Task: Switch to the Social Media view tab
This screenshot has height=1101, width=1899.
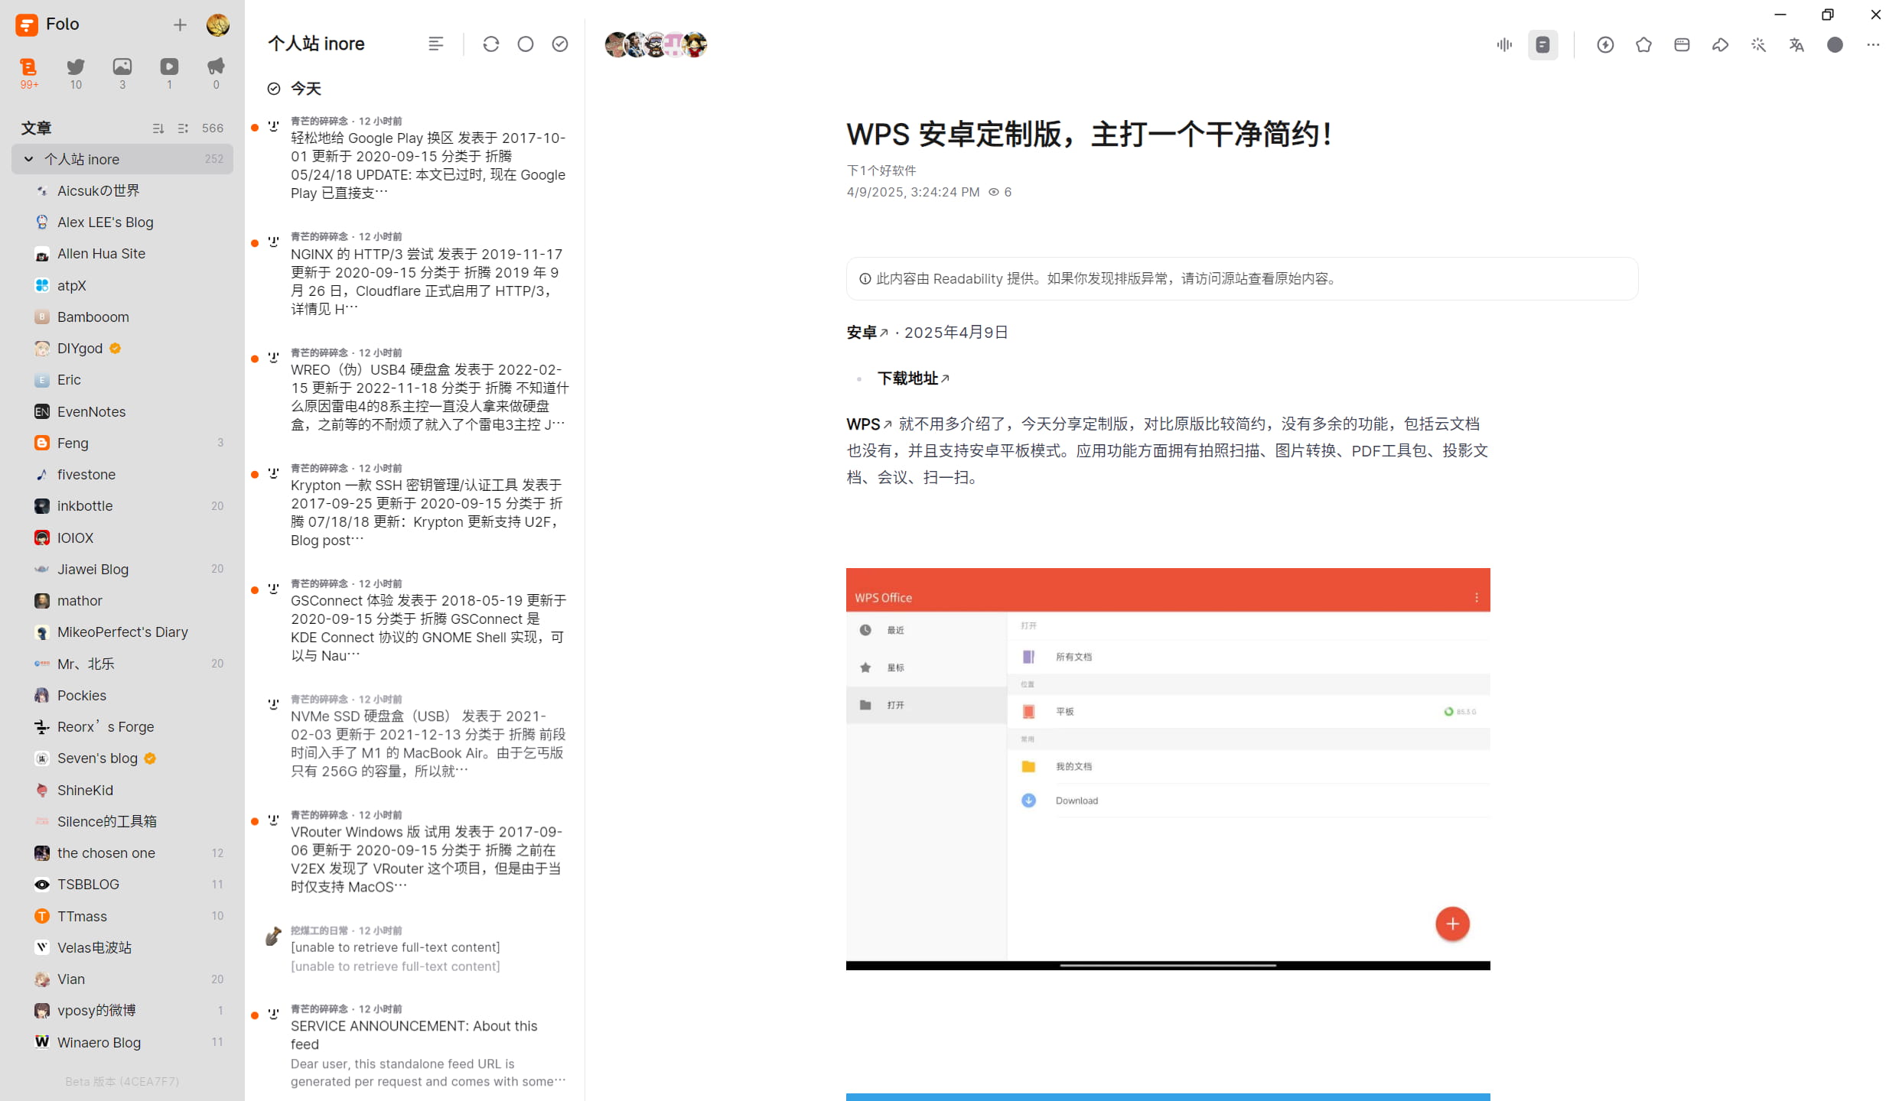Action: point(76,73)
